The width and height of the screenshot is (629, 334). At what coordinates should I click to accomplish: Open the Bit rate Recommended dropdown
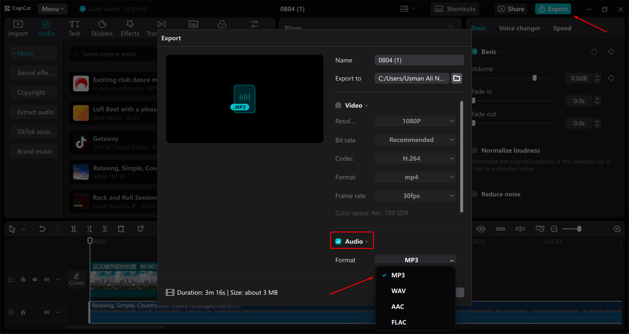click(415, 139)
